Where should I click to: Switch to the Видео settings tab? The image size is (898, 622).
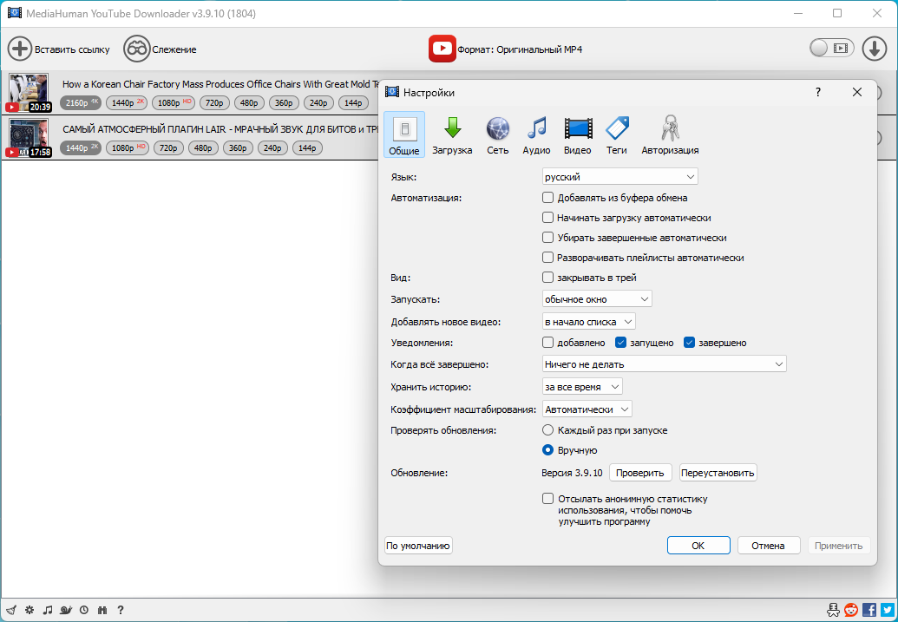(x=577, y=134)
